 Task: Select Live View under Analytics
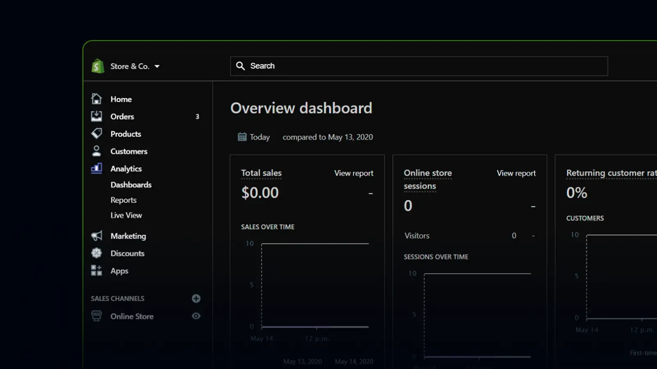click(x=126, y=215)
